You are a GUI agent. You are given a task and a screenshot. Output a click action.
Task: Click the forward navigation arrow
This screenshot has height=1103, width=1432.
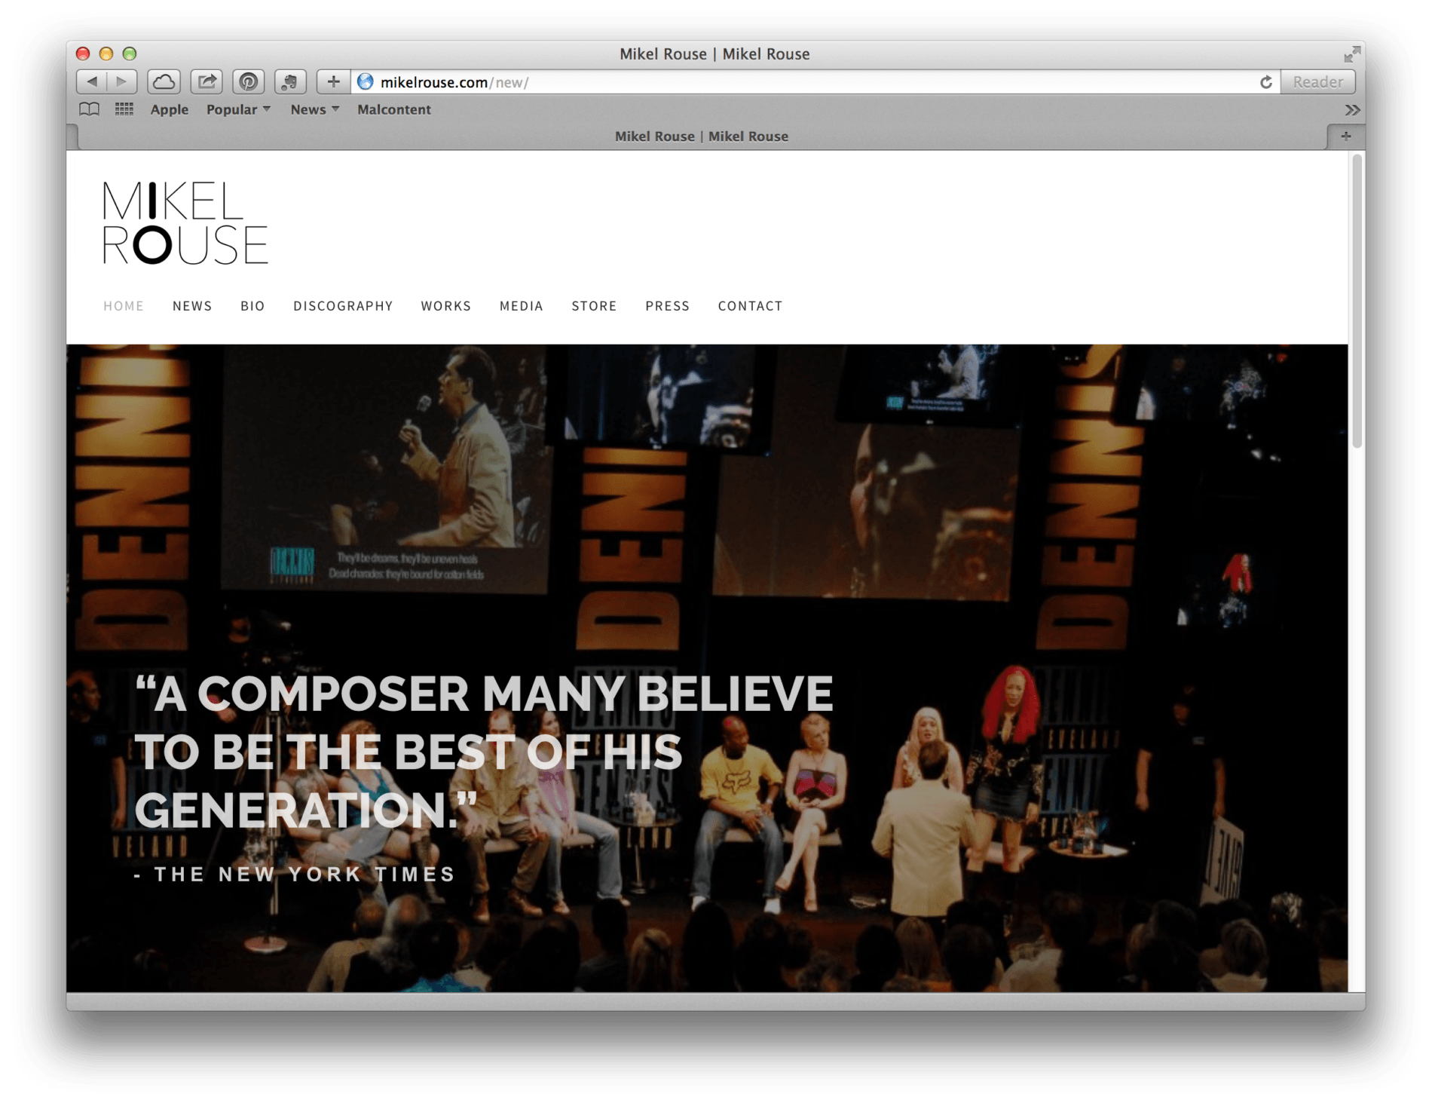pos(121,81)
